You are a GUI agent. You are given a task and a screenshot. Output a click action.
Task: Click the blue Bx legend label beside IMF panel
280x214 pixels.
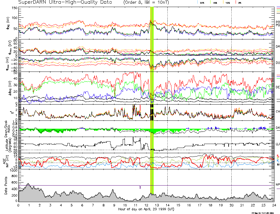pos(278,161)
